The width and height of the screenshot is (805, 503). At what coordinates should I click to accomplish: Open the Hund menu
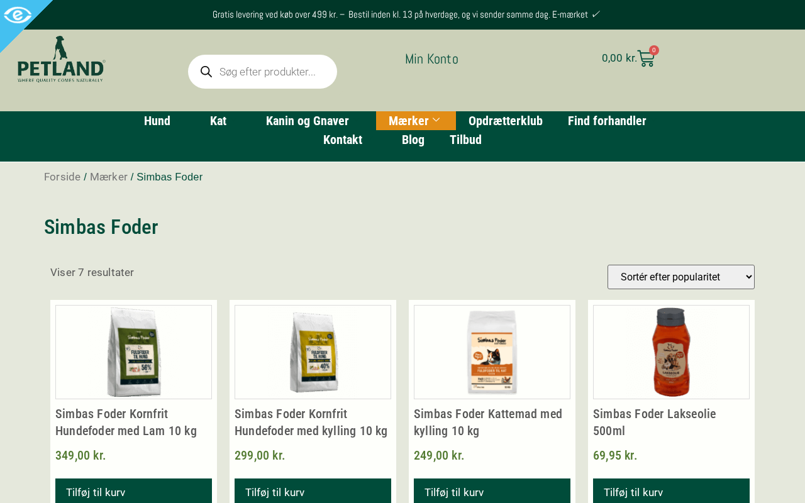(157, 121)
